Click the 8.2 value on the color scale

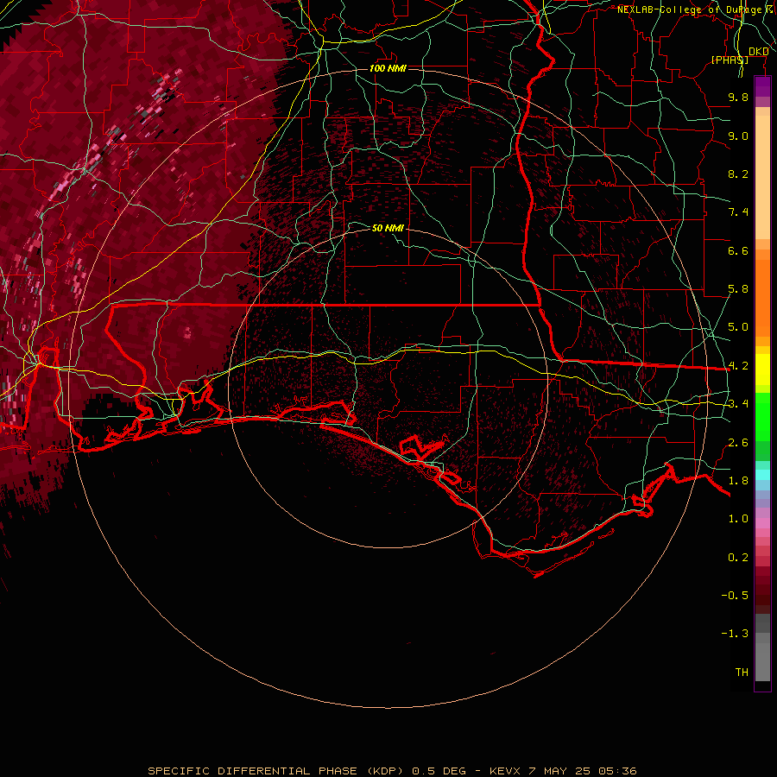[x=738, y=174]
